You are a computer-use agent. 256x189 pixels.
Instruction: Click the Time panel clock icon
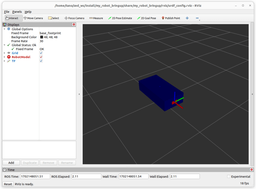click(x=5, y=170)
